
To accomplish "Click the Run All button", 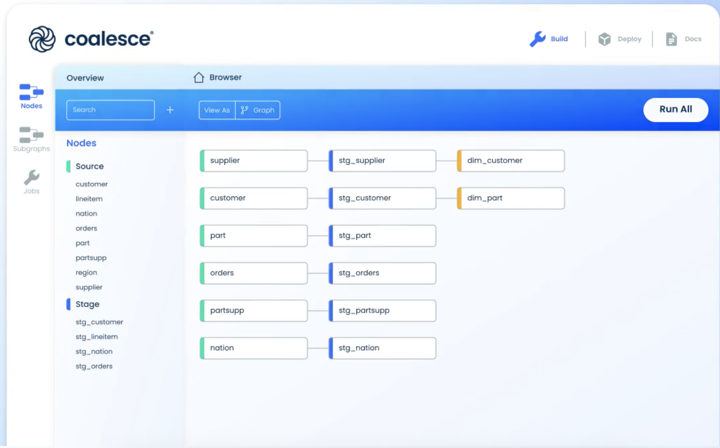I will tap(676, 110).
